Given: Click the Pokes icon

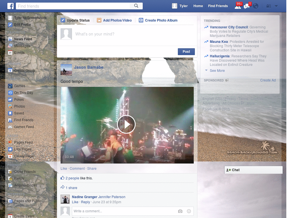Looking at the screenshot, I should point(10,100).
